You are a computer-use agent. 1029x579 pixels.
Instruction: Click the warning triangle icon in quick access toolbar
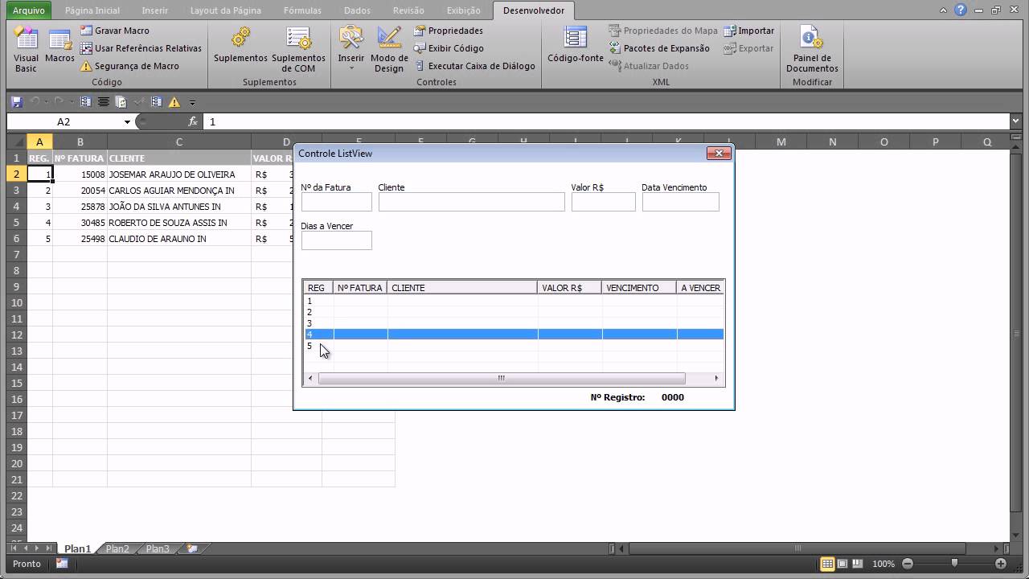tap(174, 102)
